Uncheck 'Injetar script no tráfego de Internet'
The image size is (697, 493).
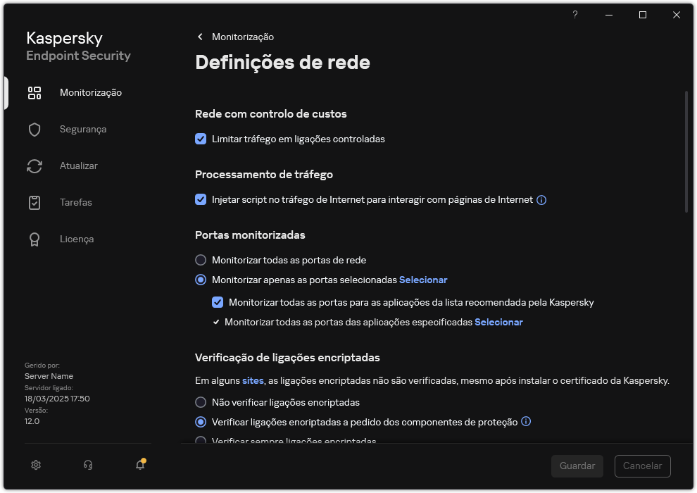201,199
